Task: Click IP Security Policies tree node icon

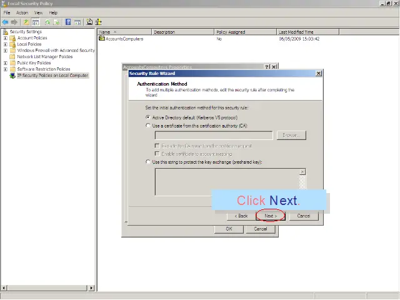Action: pyautogui.click(x=12, y=76)
